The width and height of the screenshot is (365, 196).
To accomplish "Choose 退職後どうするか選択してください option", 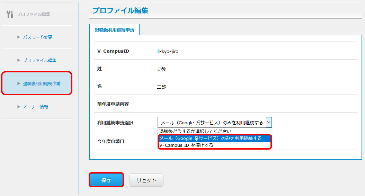I will (215, 131).
